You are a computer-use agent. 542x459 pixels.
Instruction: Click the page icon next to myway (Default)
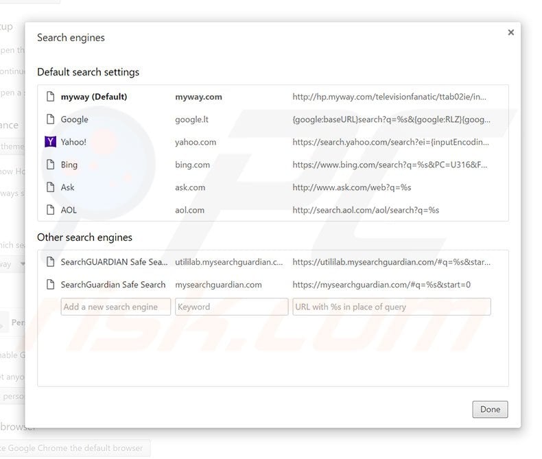(x=51, y=97)
